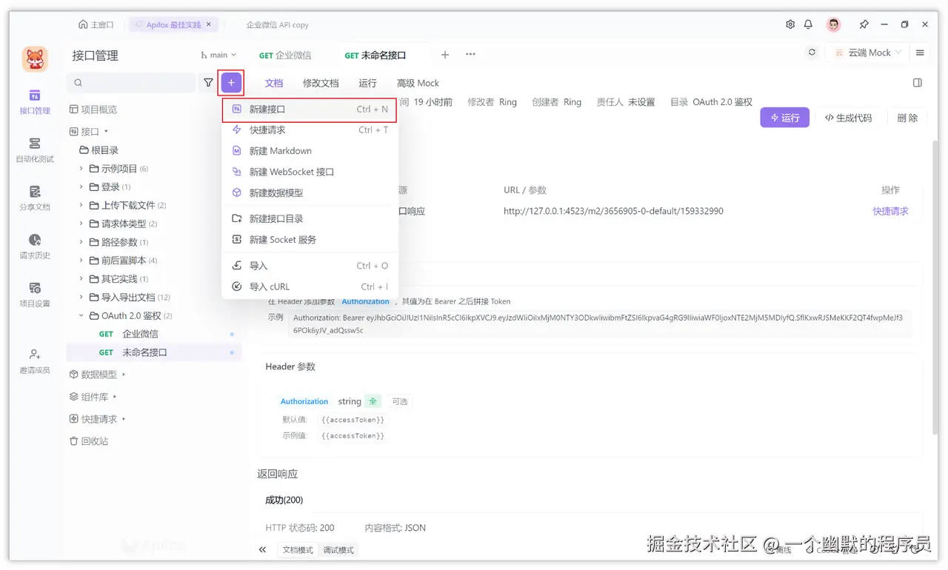Viewport: 948px width, 570px height.
Task: Click the Apifox fox logo
Action: click(35, 59)
